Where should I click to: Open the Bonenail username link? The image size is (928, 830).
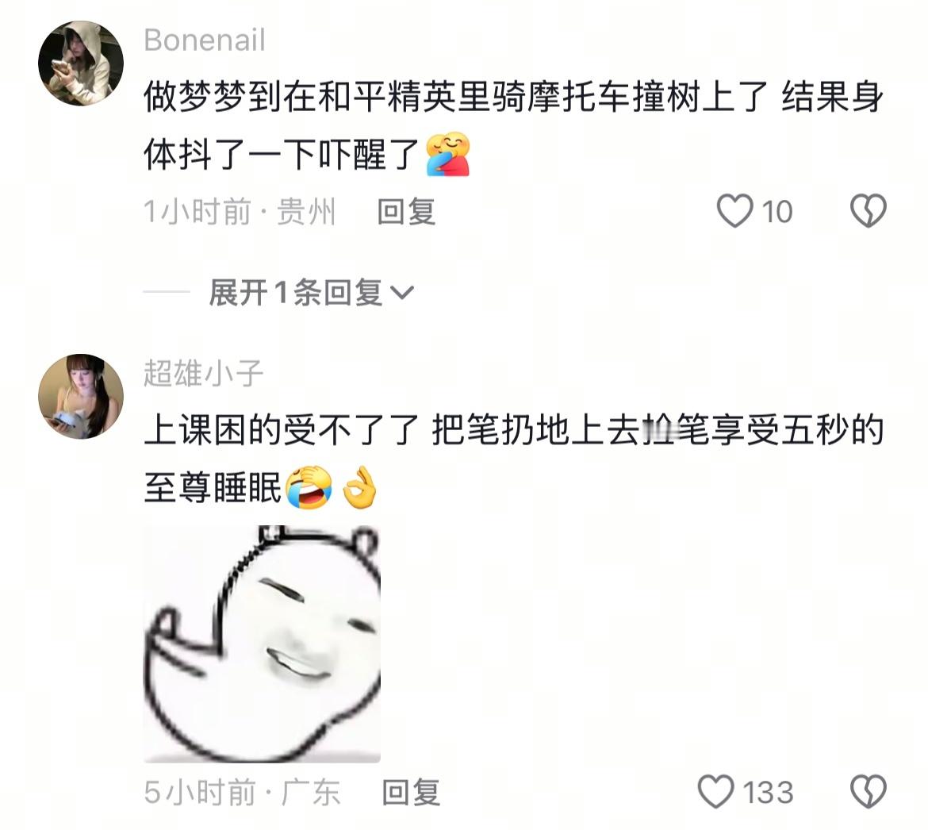tap(204, 40)
